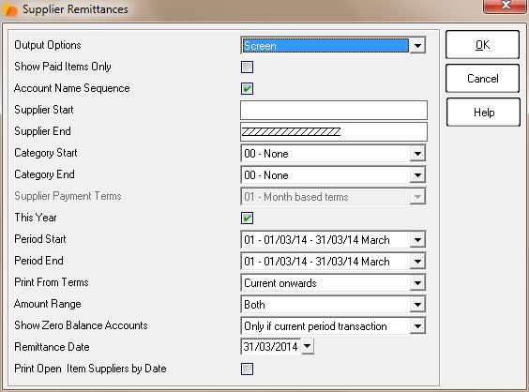Expand the Category End dropdown
529x392 pixels.
coord(417,175)
